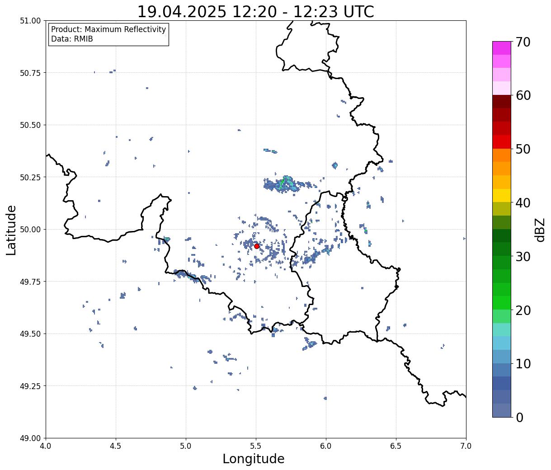Click the red station marker dot on the map

point(257,246)
